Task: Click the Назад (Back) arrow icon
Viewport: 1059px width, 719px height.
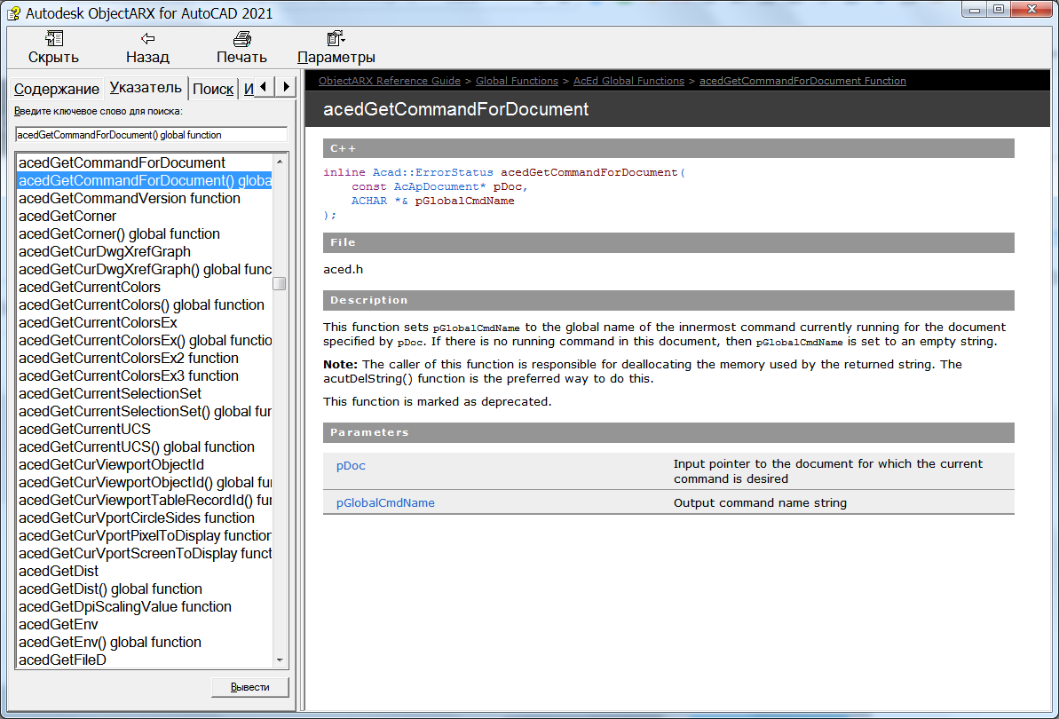Action: coord(148,38)
